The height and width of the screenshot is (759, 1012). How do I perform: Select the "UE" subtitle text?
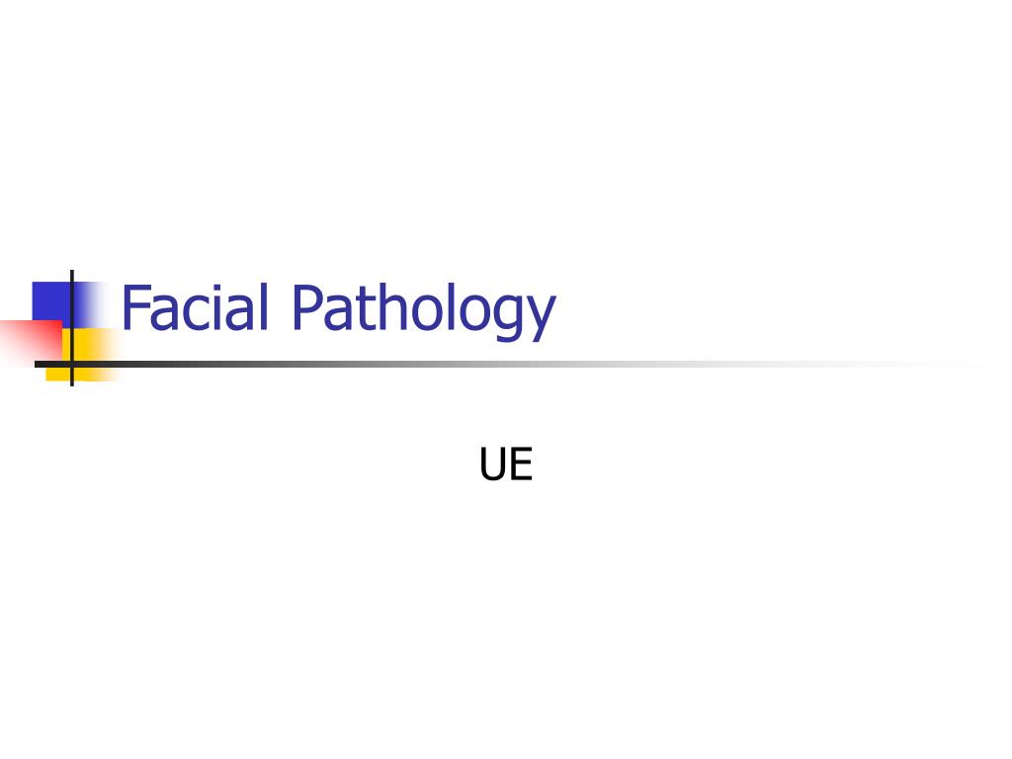(x=506, y=464)
